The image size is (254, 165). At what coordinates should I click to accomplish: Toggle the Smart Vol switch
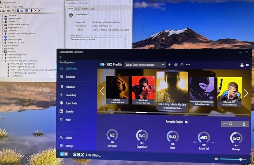204,145
